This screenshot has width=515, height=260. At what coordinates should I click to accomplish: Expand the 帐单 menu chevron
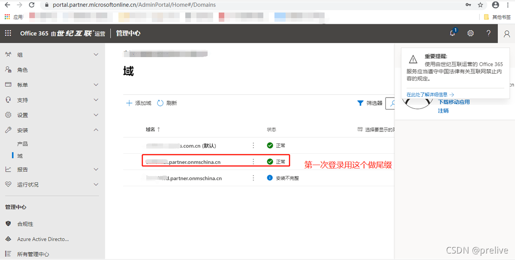coord(96,84)
